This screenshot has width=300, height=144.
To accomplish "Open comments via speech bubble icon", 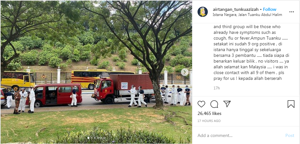I will click(214, 104).
